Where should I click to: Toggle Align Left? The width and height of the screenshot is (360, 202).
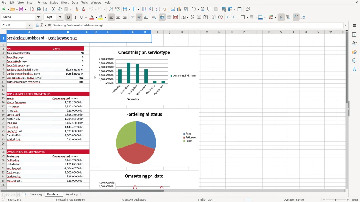click(111, 17)
